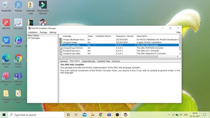Select the mingw32-gcc-fortran package name

pos(73,48)
